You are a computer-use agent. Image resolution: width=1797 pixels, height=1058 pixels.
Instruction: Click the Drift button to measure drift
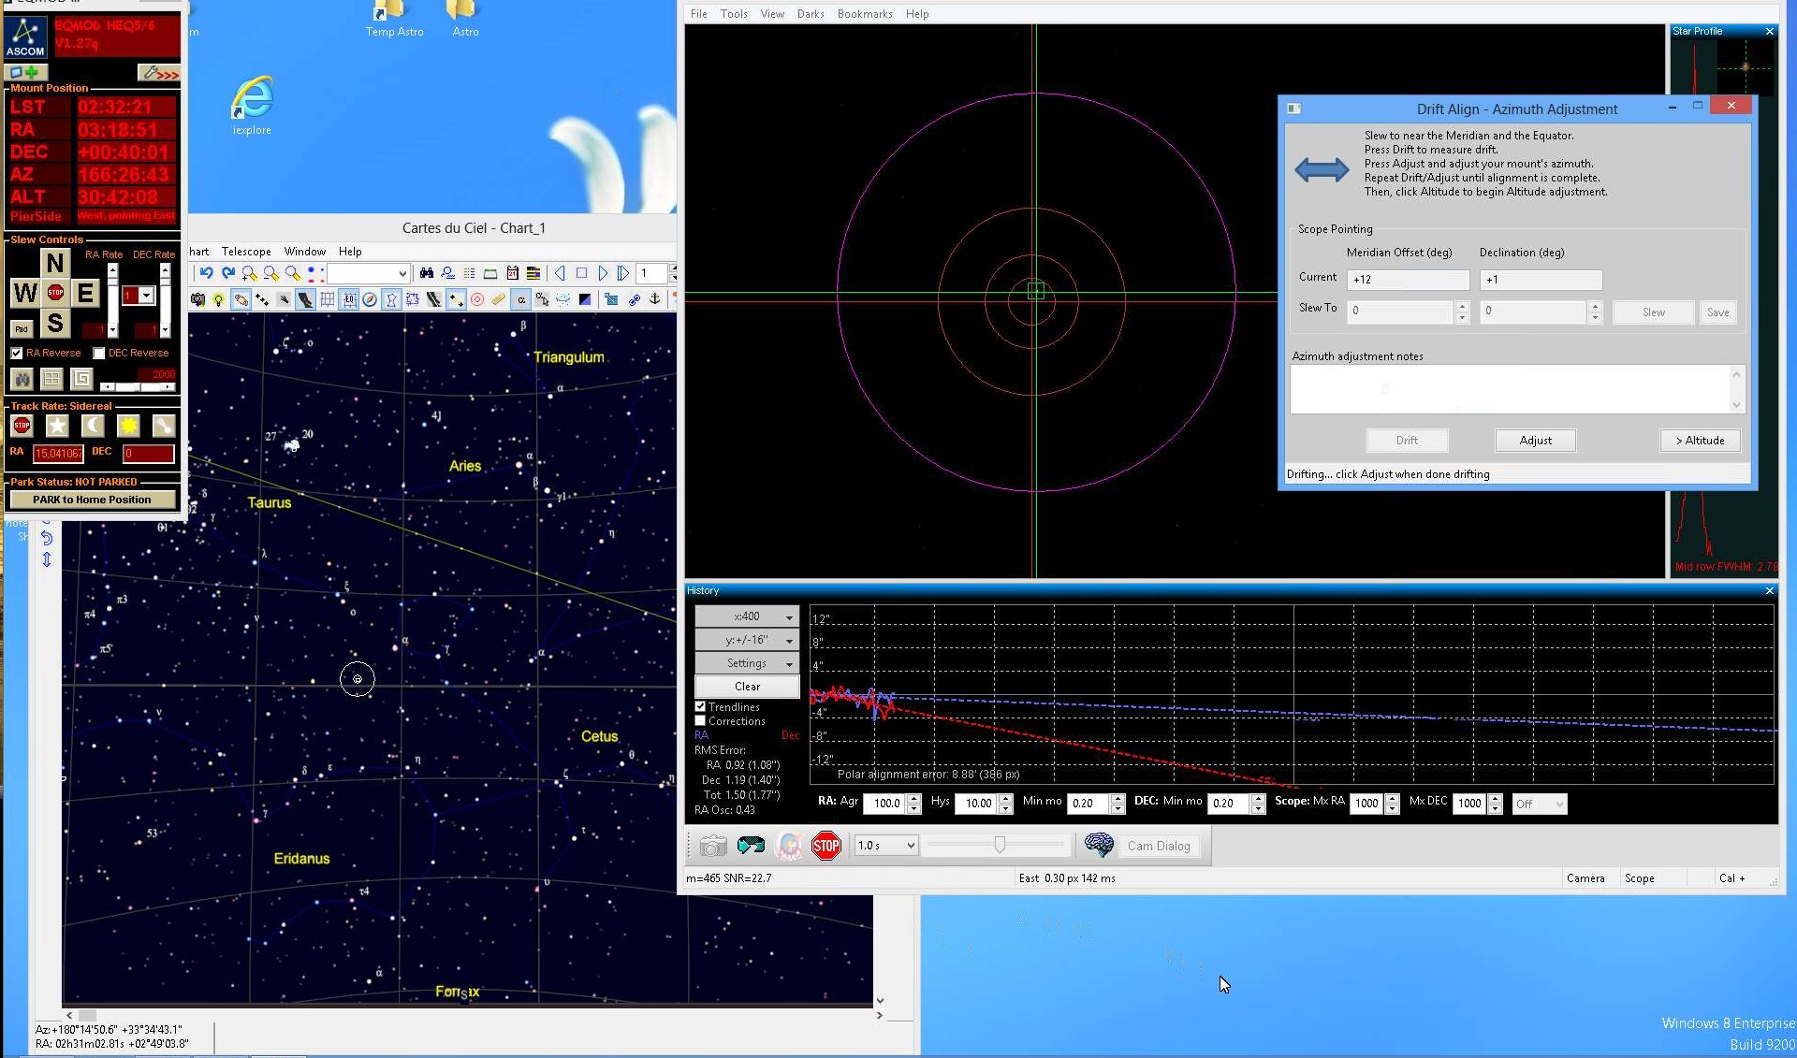click(1408, 440)
